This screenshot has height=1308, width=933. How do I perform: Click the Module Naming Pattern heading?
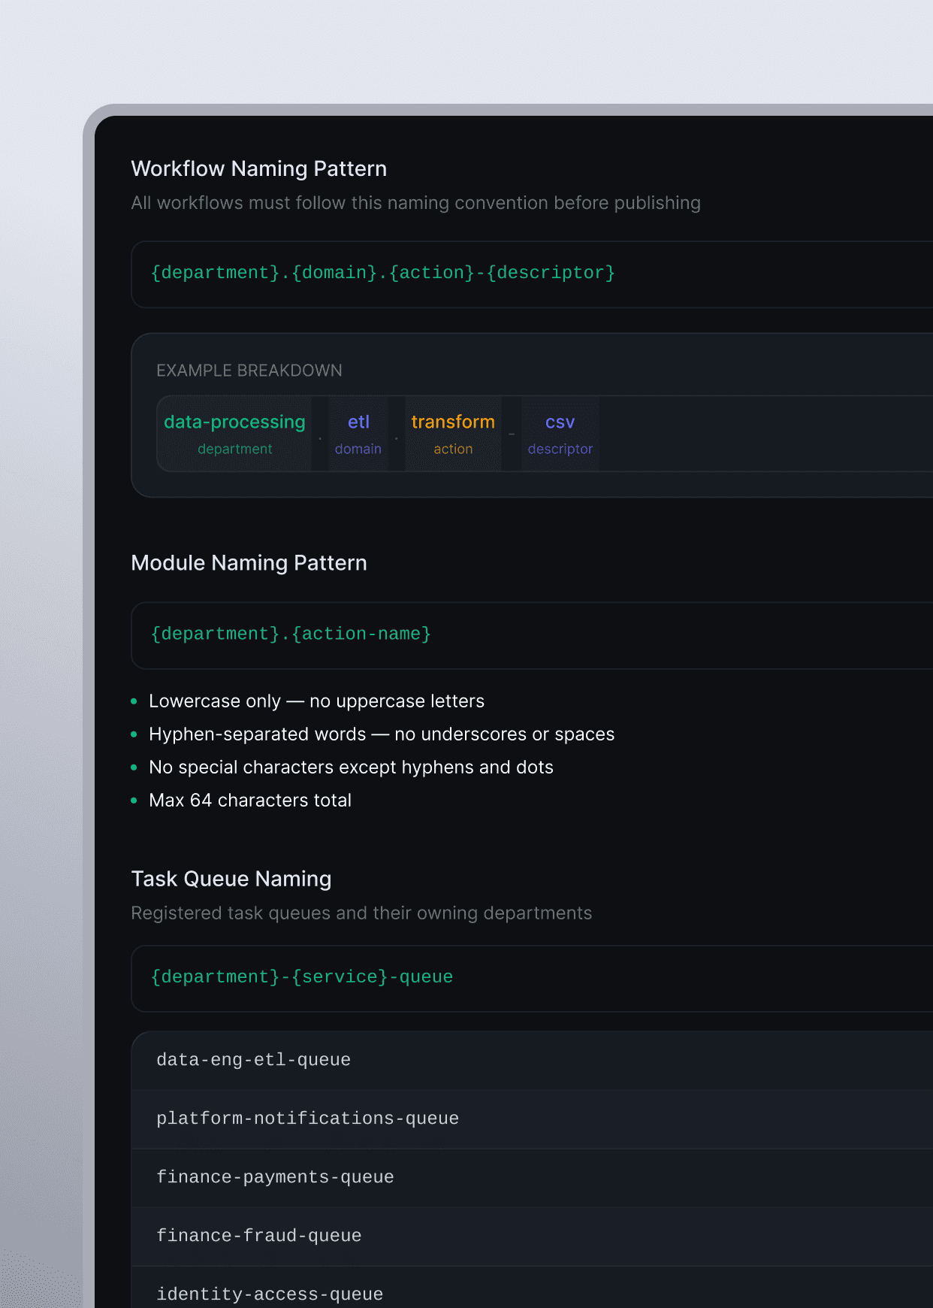[249, 563]
